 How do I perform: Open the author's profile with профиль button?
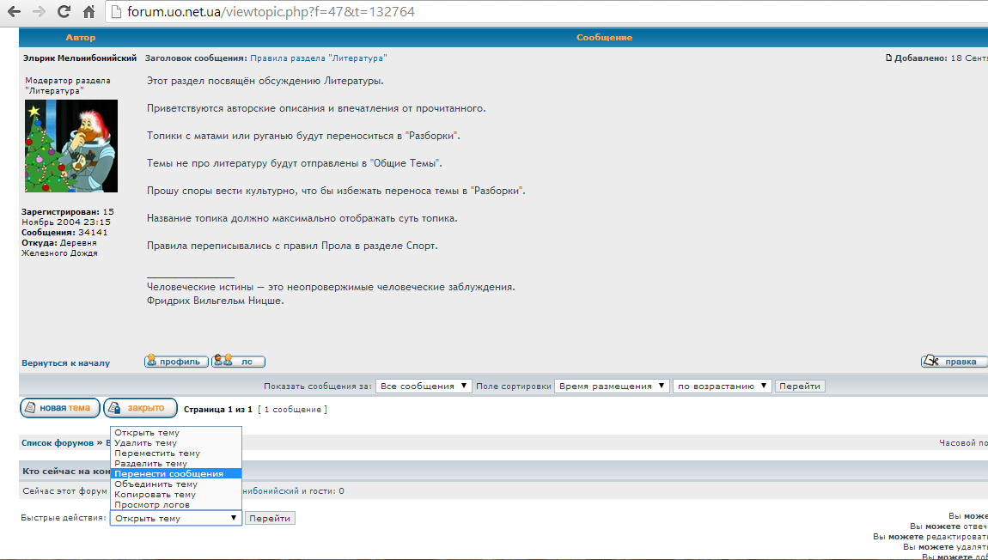click(176, 362)
